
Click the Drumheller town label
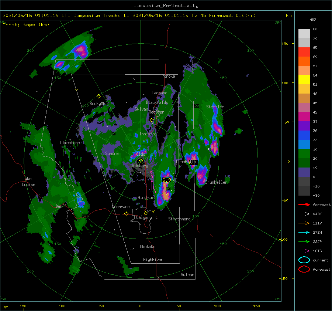click(216, 182)
